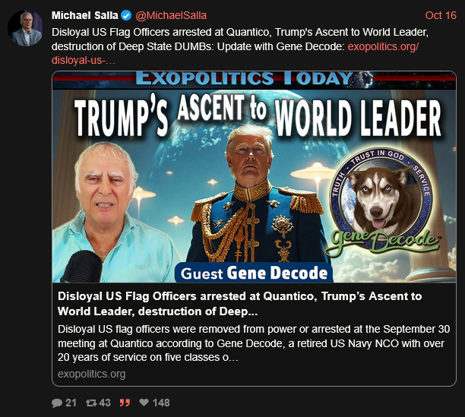
Task: Click the link card description text
Action: tap(254, 343)
